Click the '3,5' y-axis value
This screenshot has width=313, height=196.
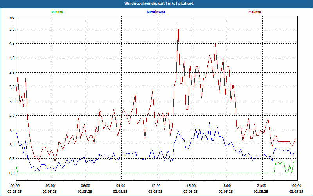12,72
